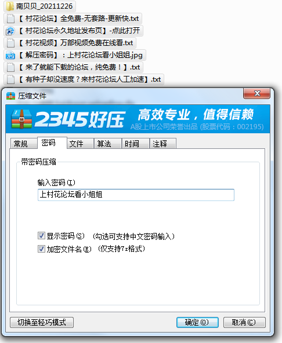Click 切换至轻巧模式 button
The width and height of the screenshot is (282, 343).
42,322
